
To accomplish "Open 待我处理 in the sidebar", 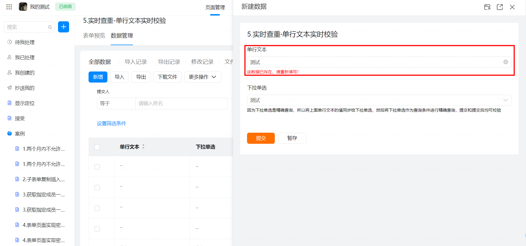I will pyautogui.click(x=25, y=42).
